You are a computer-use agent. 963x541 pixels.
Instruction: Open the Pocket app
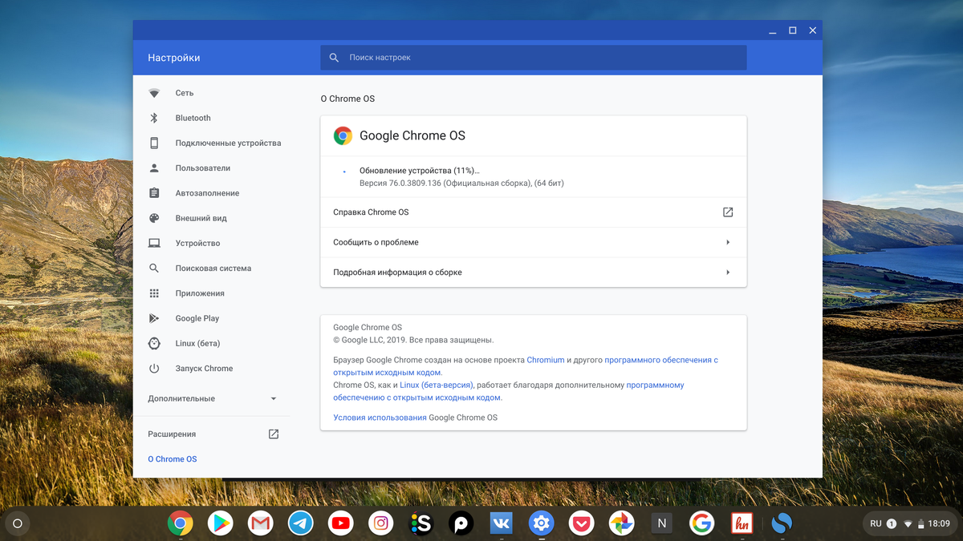coord(581,523)
